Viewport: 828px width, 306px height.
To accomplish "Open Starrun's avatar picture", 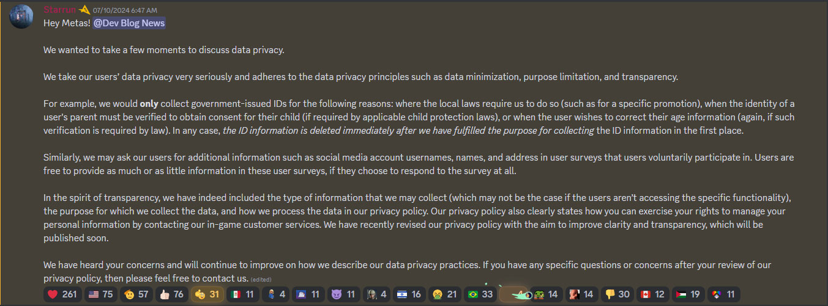I will click(21, 16).
